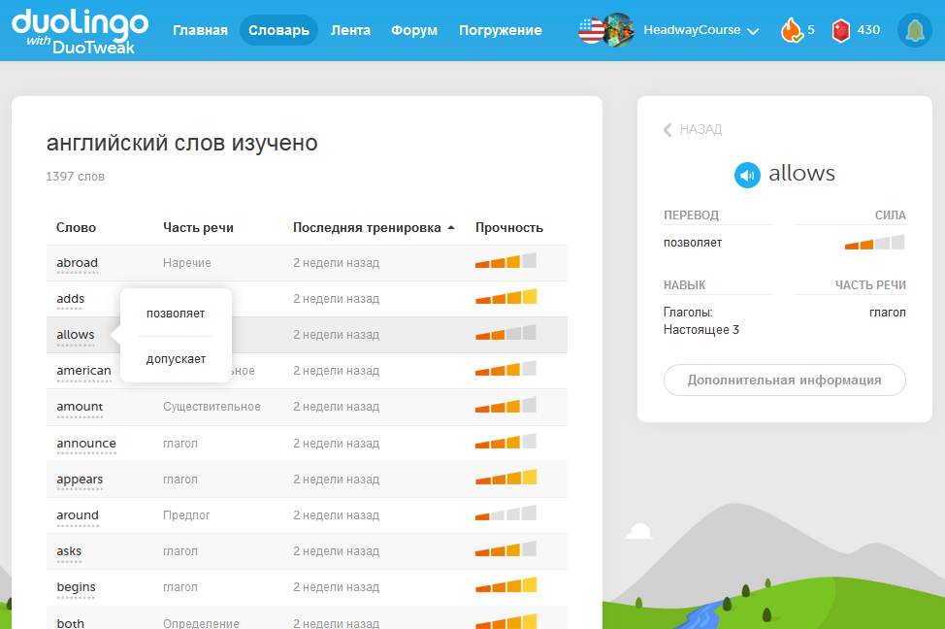Open the notifications bell
Image resolution: width=945 pixels, height=629 pixels.
(x=914, y=30)
